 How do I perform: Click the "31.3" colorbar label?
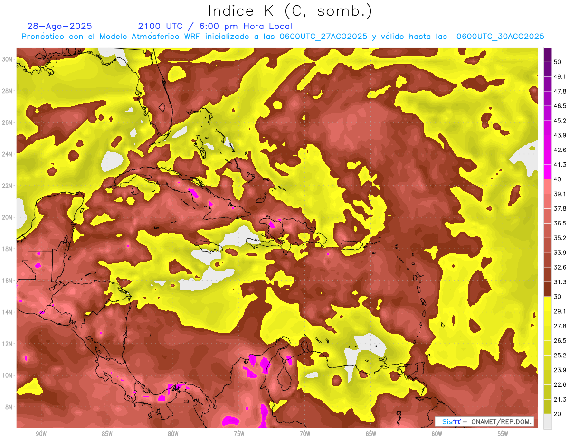560,282
